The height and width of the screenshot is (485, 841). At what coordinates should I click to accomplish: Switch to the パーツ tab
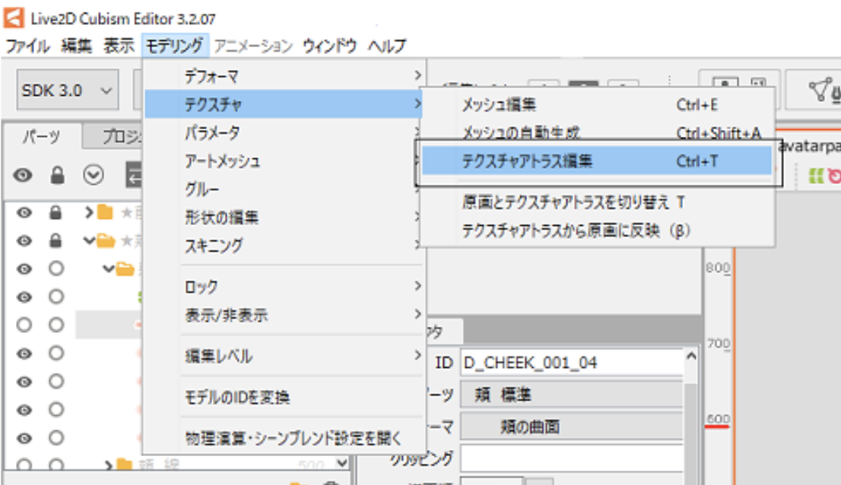(41, 138)
